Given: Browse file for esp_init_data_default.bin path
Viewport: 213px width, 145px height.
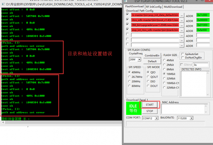Looking at the screenshot, I should [182, 15].
